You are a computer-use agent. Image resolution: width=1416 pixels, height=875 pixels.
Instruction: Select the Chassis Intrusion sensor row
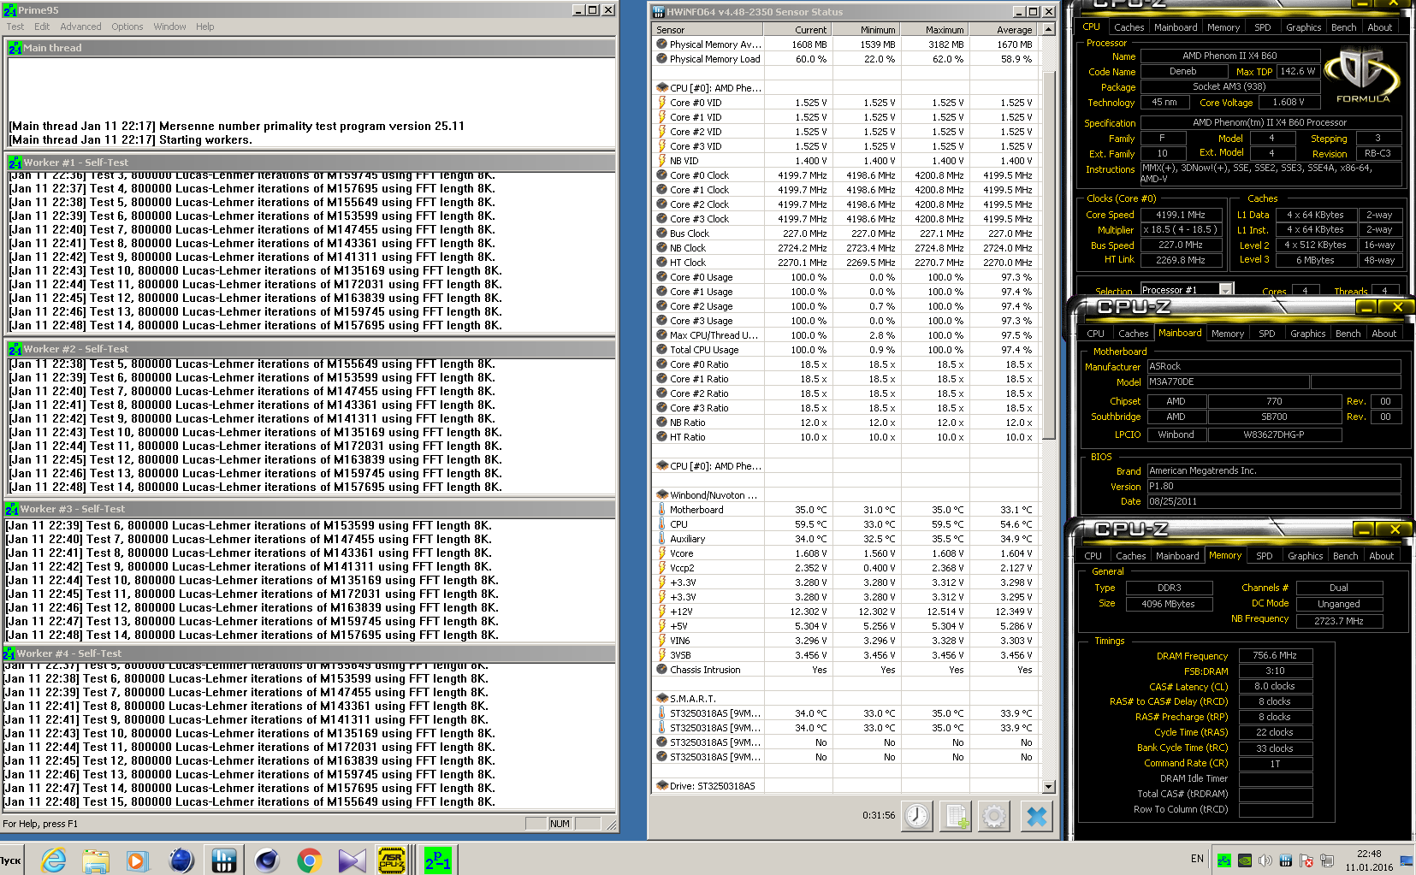(x=845, y=670)
